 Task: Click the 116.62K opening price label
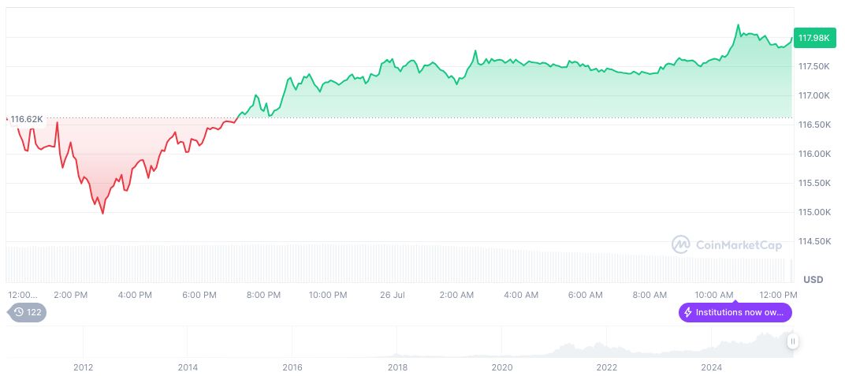click(x=27, y=119)
